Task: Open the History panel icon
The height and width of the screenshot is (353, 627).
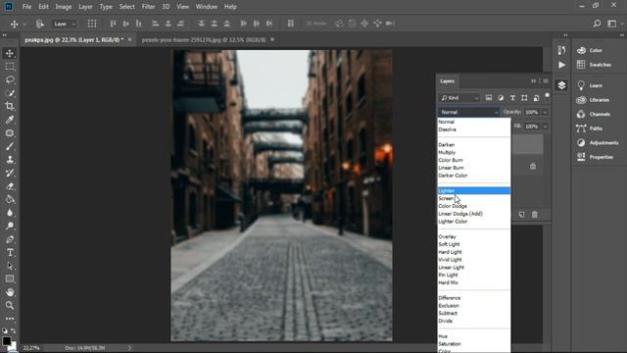Action: pyautogui.click(x=561, y=50)
